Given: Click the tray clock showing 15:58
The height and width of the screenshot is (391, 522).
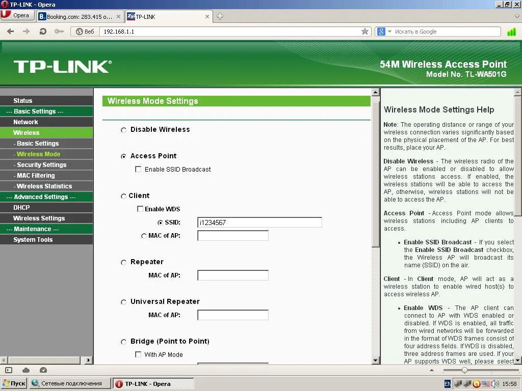Looking at the screenshot, I should (x=509, y=384).
